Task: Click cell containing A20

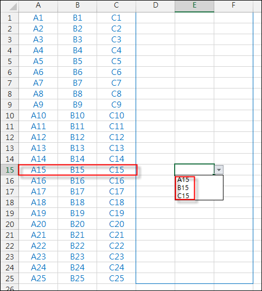Action: pyautogui.click(x=38, y=224)
